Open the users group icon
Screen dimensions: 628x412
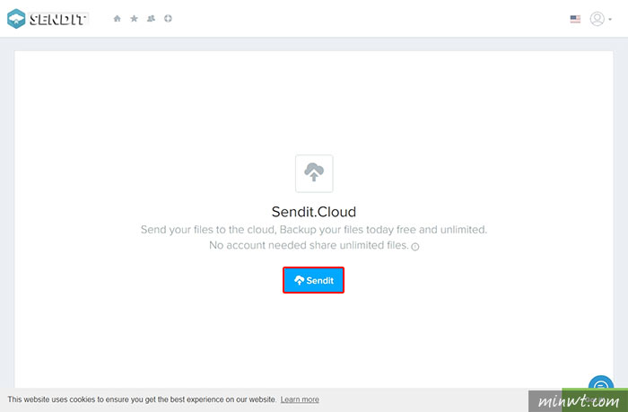point(151,19)
